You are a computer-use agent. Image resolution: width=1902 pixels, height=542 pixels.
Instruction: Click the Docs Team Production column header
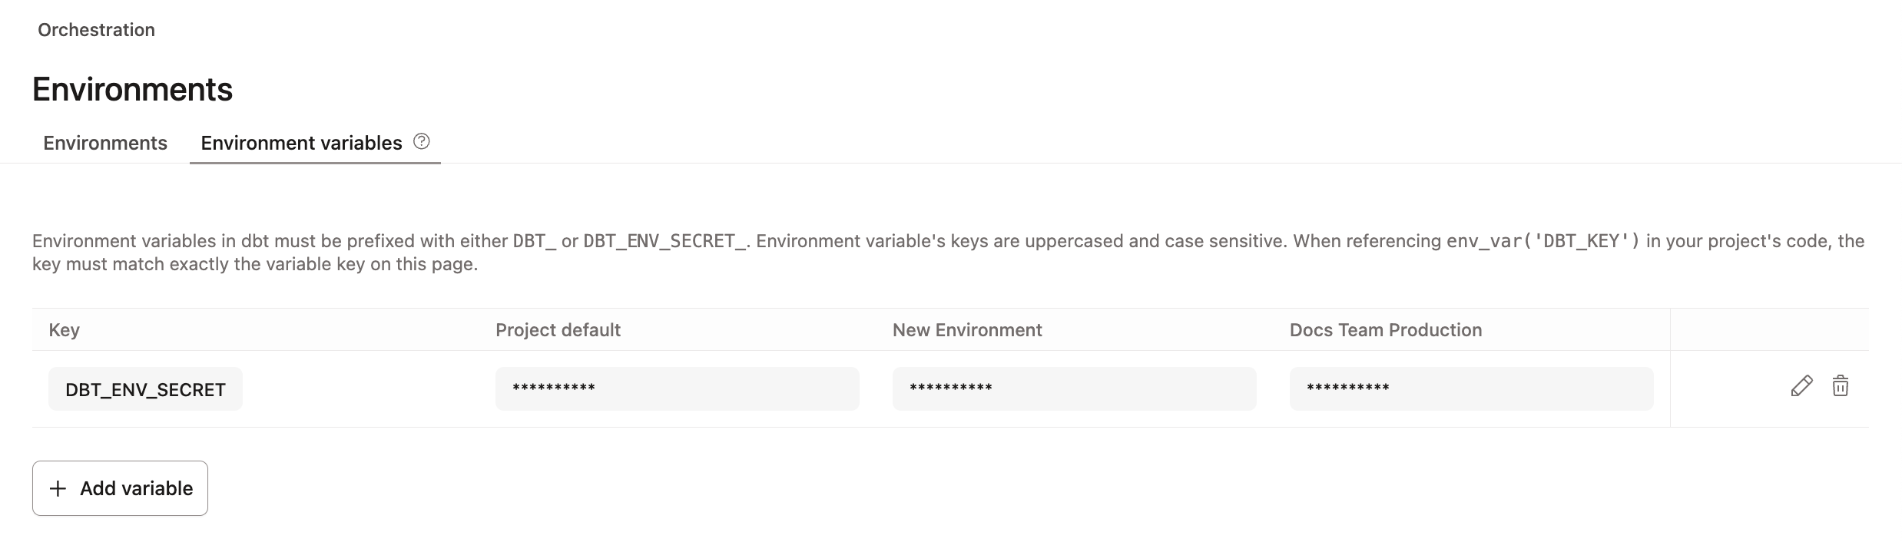(x=1385, y=329)
